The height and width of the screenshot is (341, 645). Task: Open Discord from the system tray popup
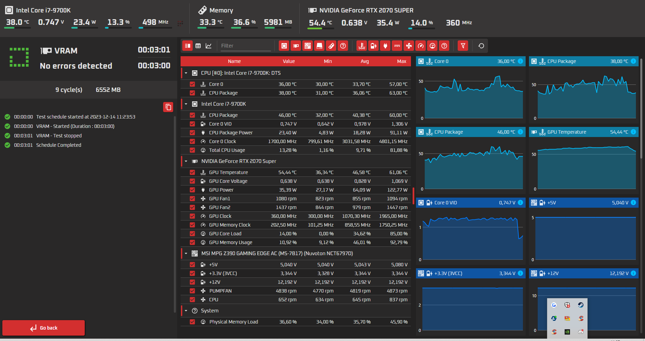[x=581, y=332]
